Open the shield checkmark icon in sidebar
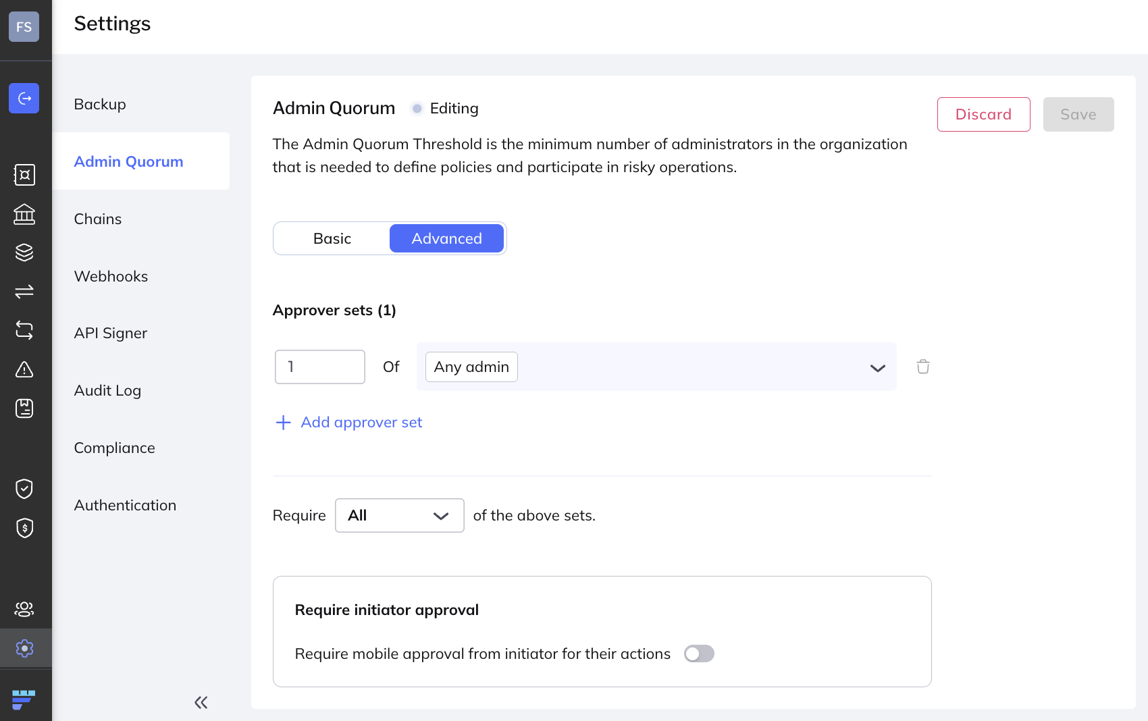 (x=24, y=489)
